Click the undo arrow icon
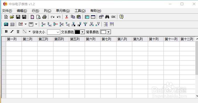This screenshot has width=198, height=103. [59, 17]
